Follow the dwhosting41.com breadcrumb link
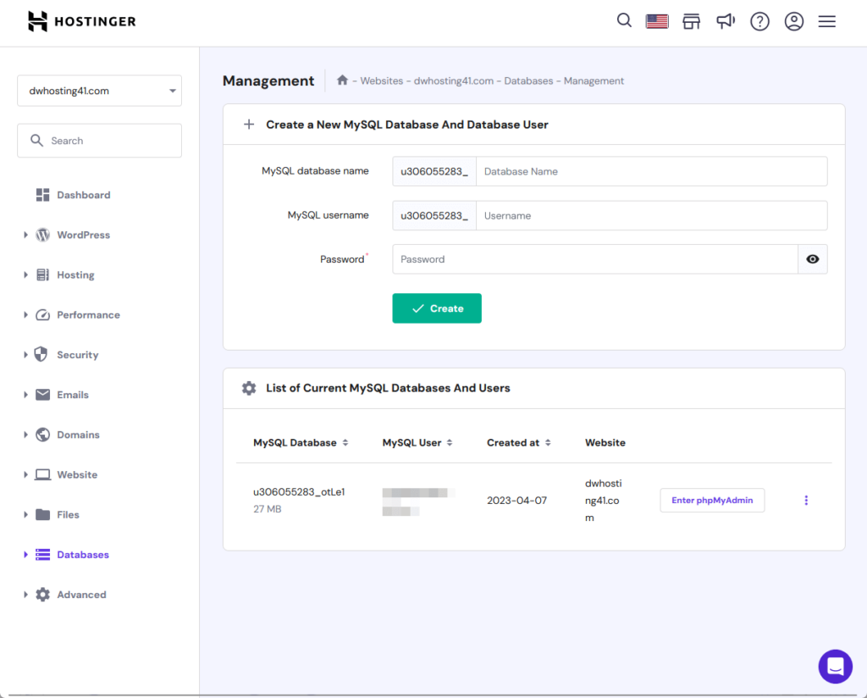 (454, 80)
